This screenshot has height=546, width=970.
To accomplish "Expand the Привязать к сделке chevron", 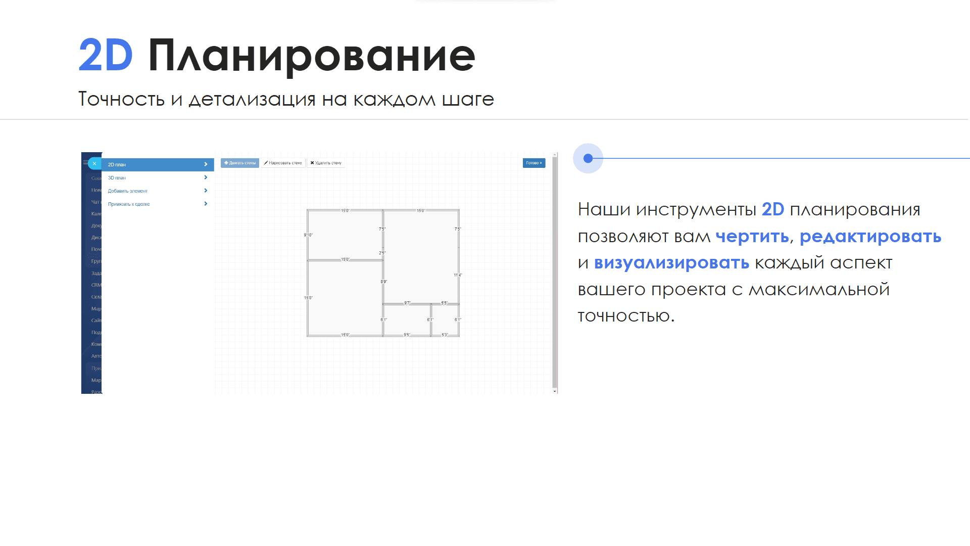I will (206, 204).
